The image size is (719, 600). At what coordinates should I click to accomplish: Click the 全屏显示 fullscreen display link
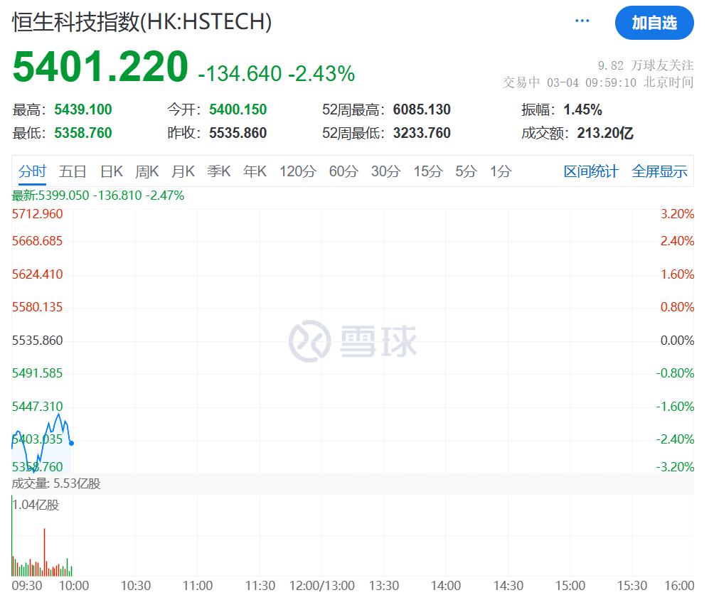coord(659,171)
